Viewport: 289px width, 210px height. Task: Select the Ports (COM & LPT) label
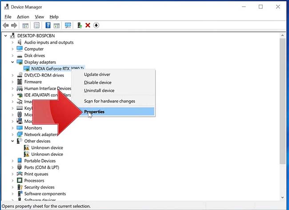42,167
